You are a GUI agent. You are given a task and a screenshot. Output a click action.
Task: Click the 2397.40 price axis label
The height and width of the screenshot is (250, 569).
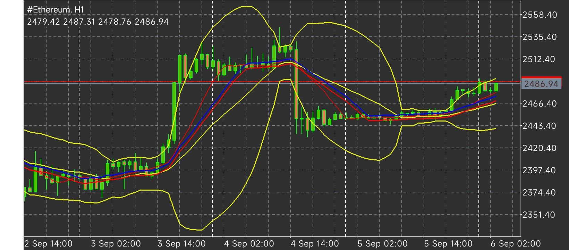point(540,170)
